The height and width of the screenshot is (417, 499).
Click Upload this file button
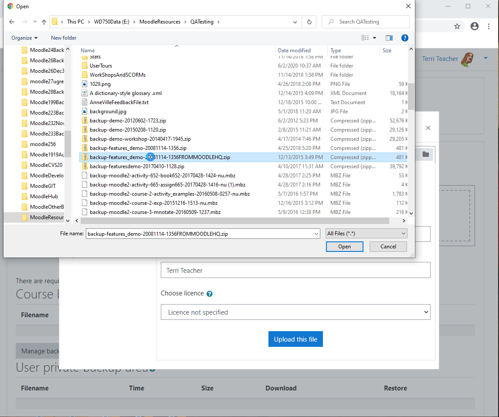pyautogui.click(x=295, y=339)
